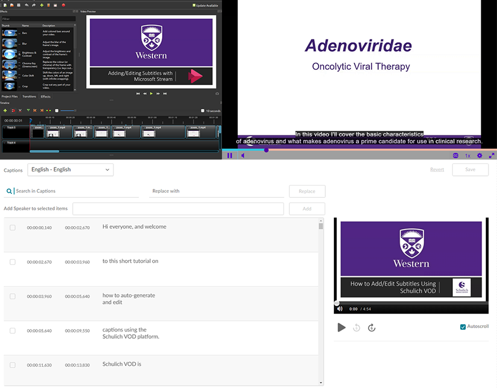Image resolution: width=497 pixels, height=389 pixels.
Task: Click the Save button for captions
Action: pyautogui.click(x=470, y=170)
